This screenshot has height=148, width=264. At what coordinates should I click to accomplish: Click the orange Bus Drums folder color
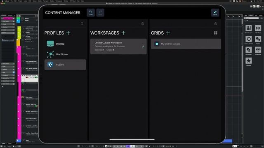[18, 42]
